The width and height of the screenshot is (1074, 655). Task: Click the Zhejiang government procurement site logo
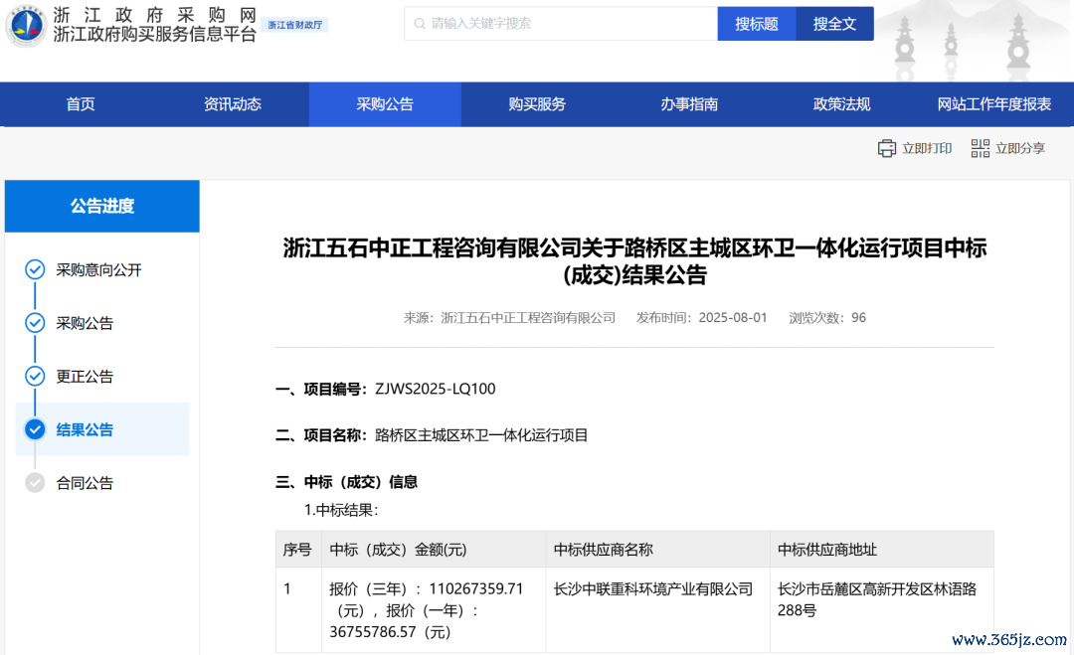pos(26,25)
